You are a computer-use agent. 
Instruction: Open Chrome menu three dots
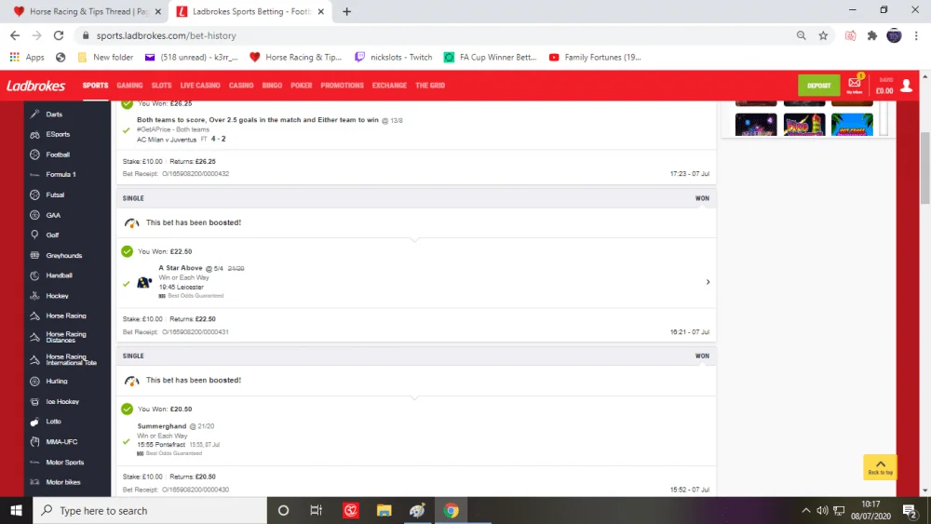point(916,35)
